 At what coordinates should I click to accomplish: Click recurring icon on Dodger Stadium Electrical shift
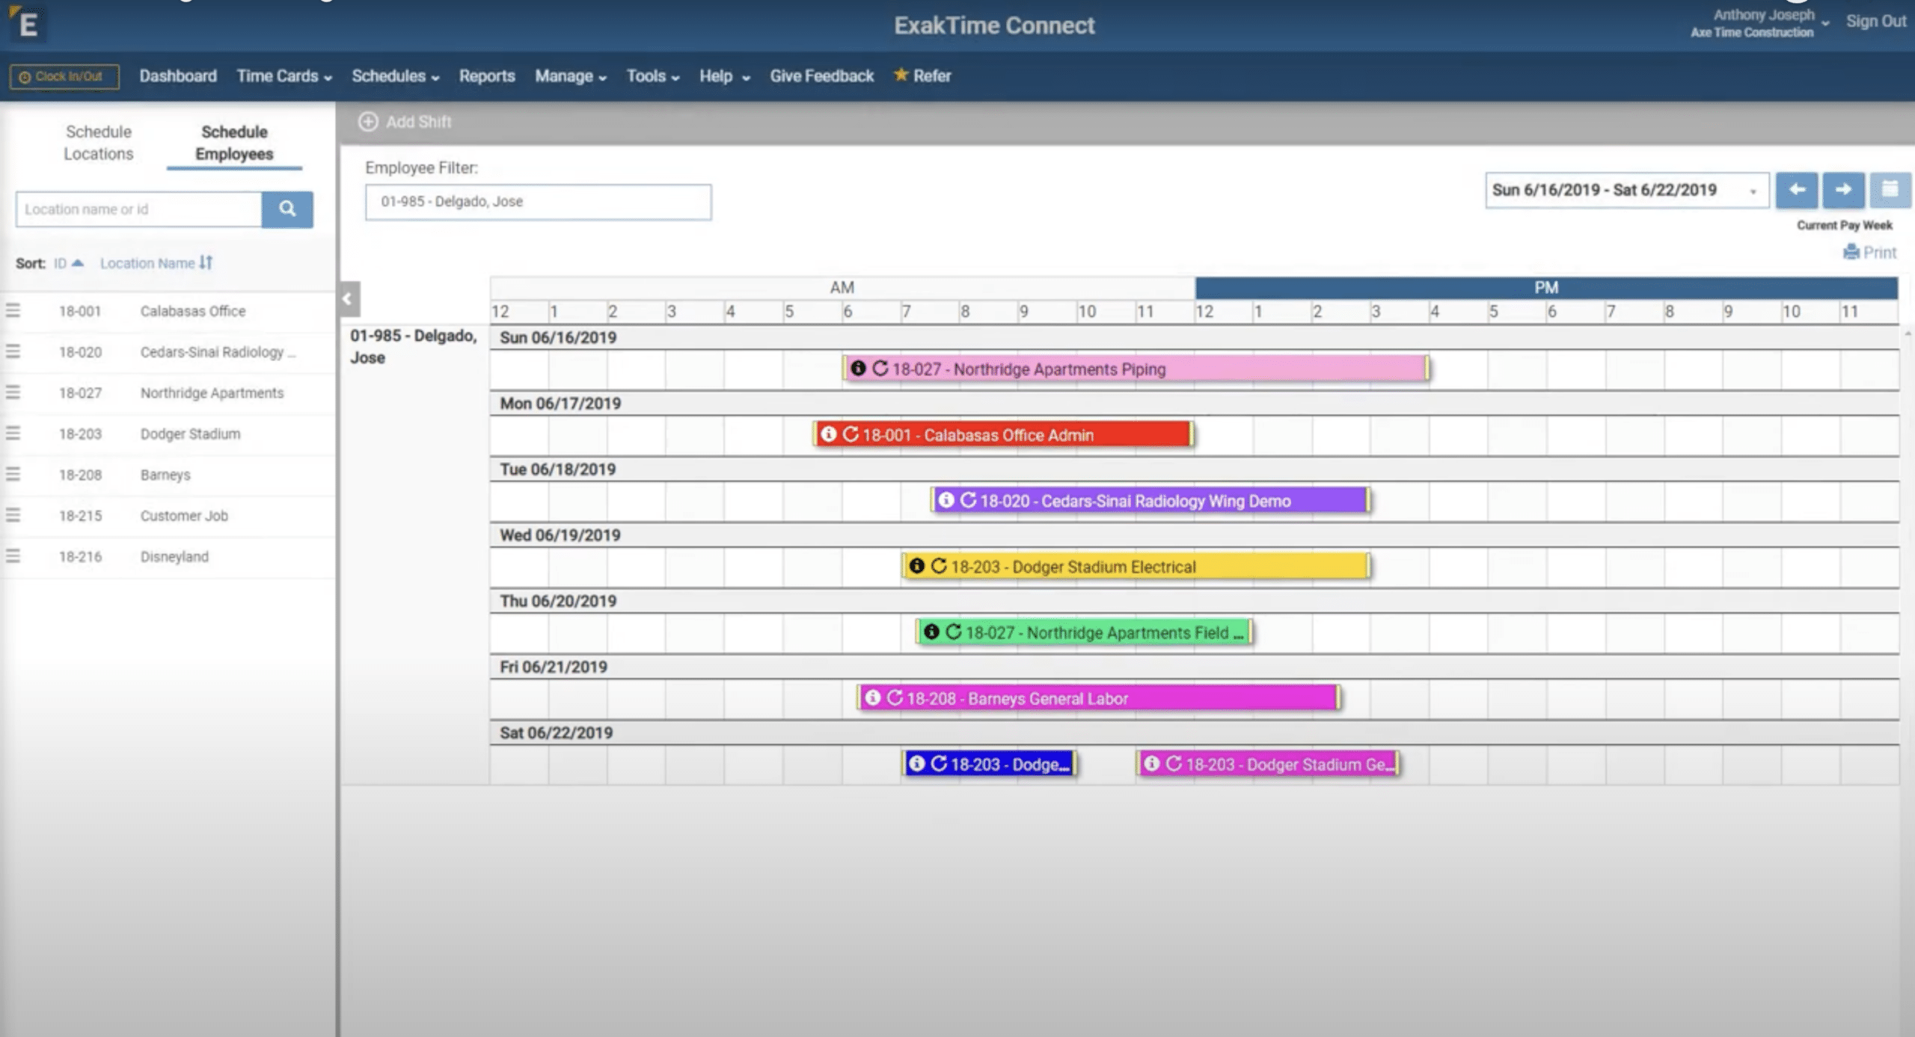click(939, 566)
